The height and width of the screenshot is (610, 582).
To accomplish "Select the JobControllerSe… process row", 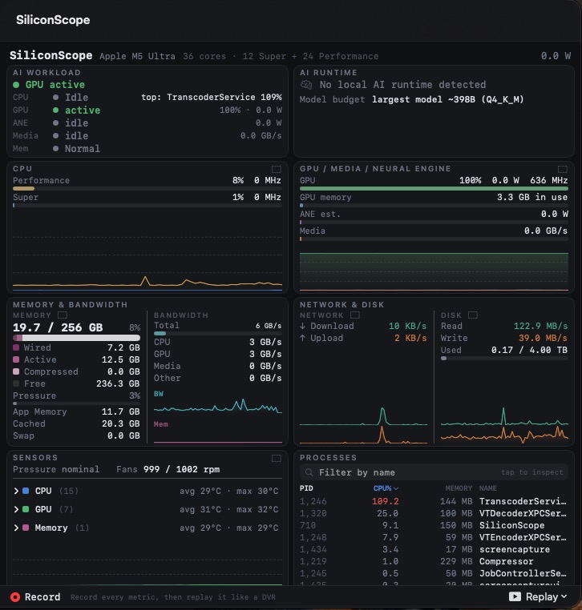I will click(434, 574).
